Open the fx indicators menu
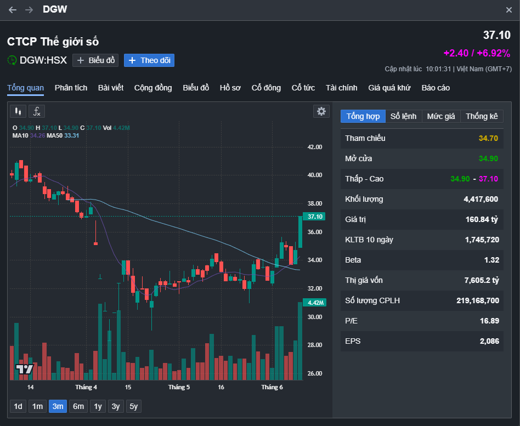 click(37, 111)
